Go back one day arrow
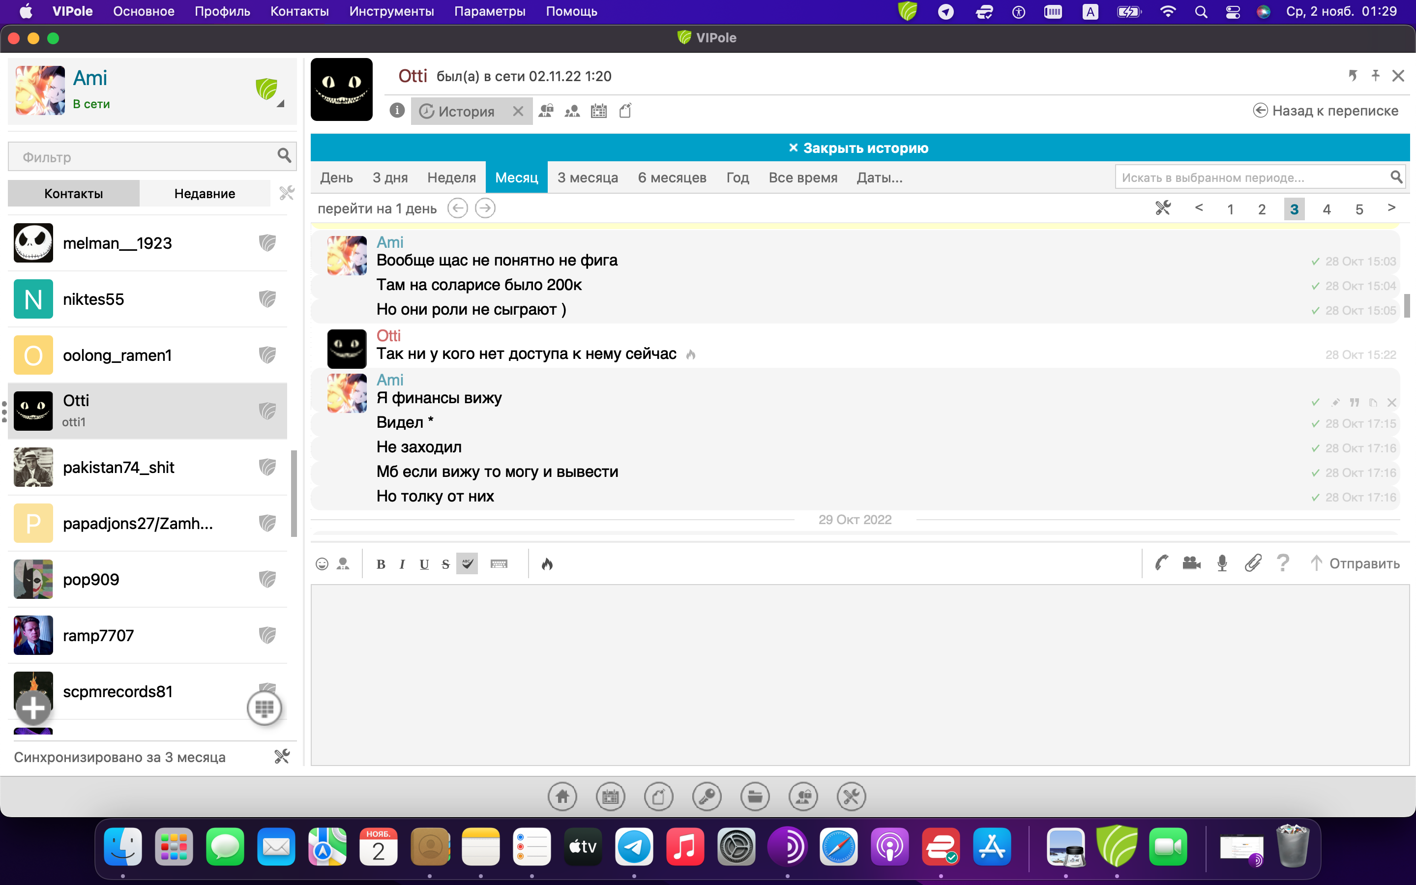Viewport: 1416px width, 885px height. click(458, 208)
